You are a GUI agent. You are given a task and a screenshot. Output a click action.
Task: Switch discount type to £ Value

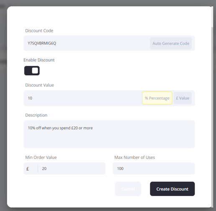tap(183, 98)
